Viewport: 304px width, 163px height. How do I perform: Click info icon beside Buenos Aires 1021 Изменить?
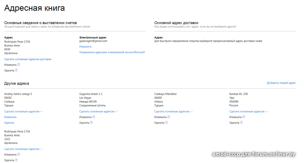19,155
